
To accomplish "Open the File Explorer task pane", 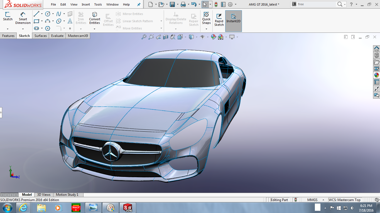I will coord(376,62).
